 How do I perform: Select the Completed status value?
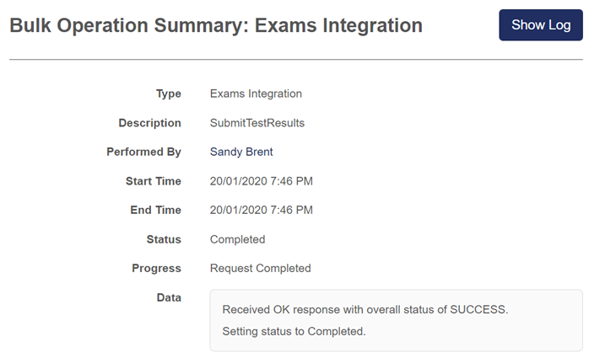tap(237, 239)
